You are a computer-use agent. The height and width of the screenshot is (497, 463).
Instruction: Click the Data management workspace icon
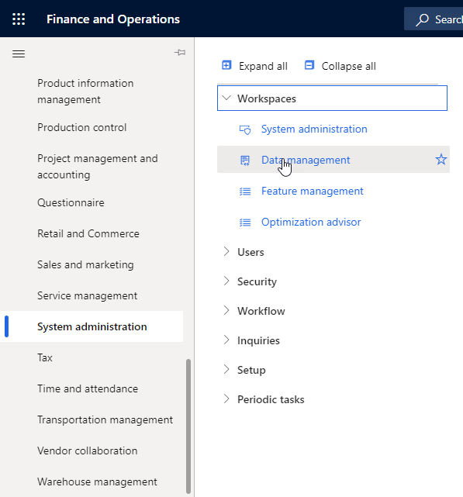click(245, 160)
